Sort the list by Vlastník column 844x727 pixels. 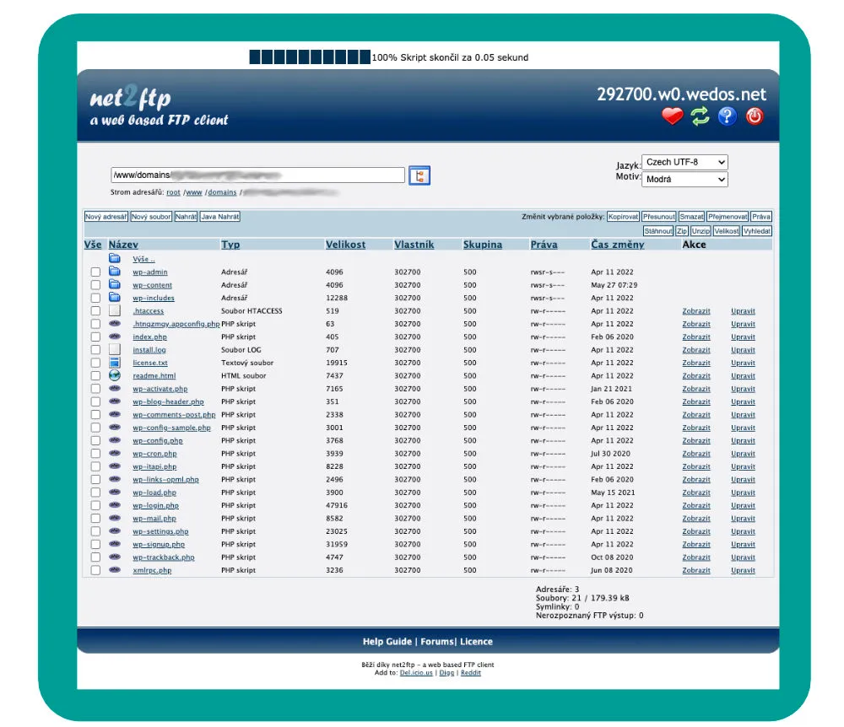(x=414, y=244)
